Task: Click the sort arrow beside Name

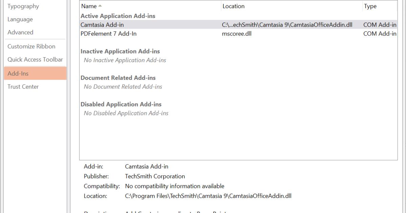Action: [100, 6]
